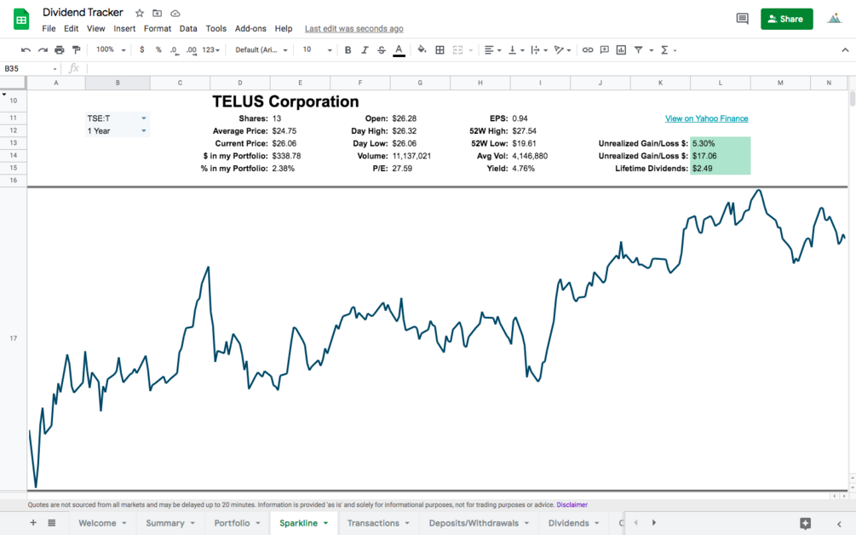The height and width of the screenshot is (535, 856).
Task: Increase decimal places icon
Action: coord(191,49)
